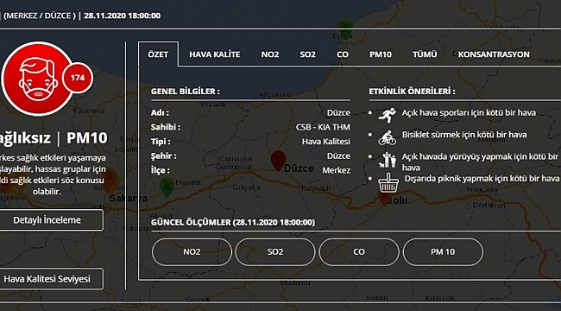Click the SO2 current measurement pill
Viewport: 561px width, 311px height.
[275, 252]
